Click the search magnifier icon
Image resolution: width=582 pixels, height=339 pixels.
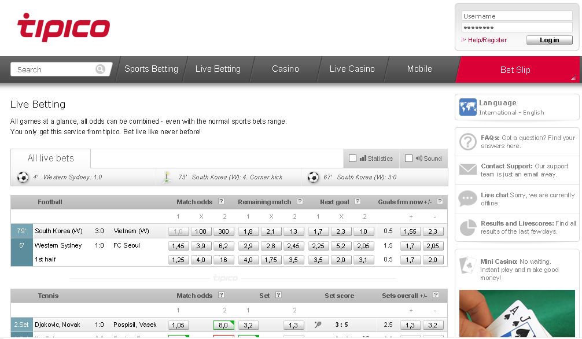coord(100,69)
